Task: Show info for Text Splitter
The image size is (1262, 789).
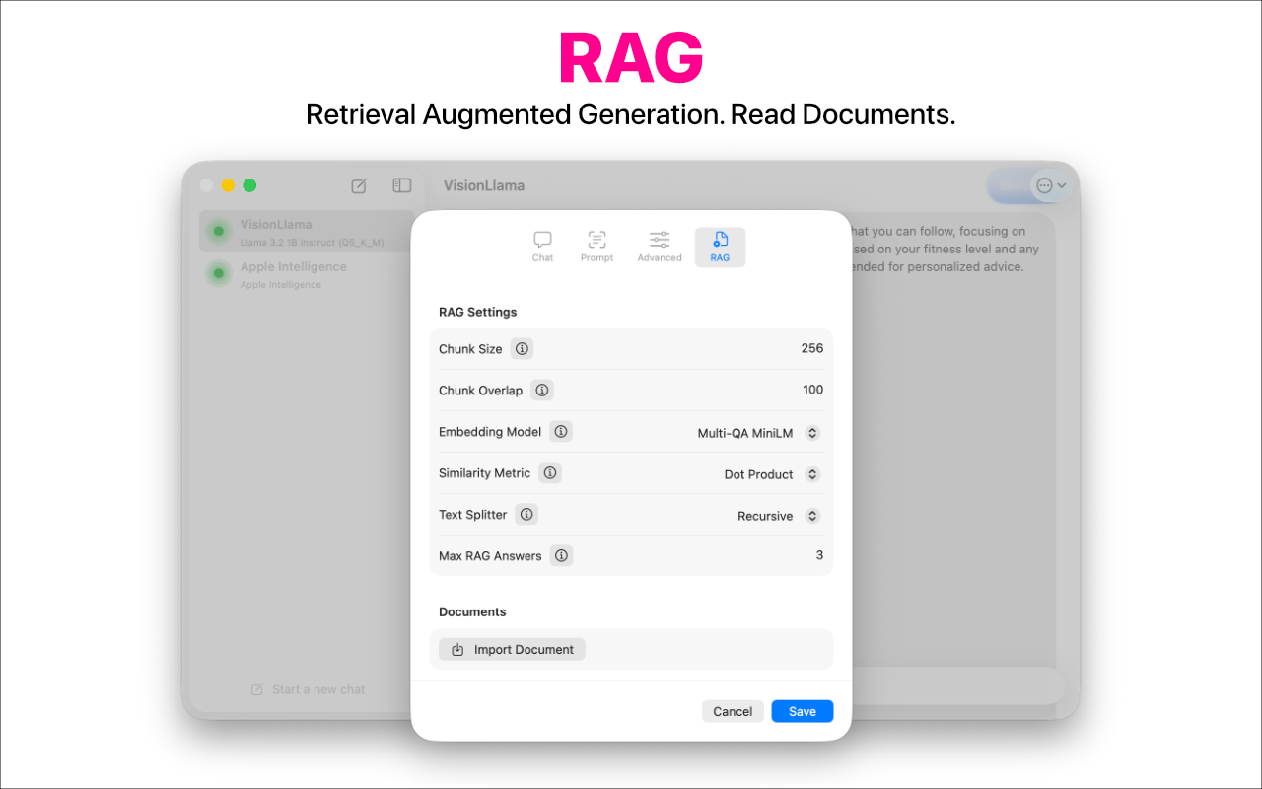Action: (526, 514)
